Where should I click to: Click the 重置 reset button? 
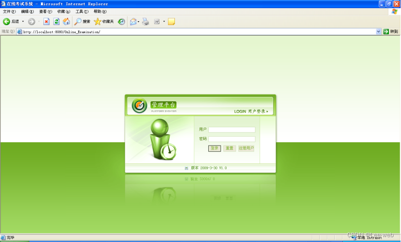coord(229,148)
